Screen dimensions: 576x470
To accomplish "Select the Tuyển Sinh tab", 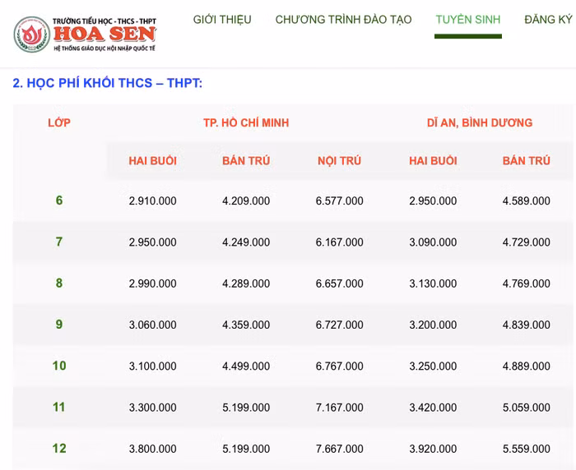I will pyautogui.click(x=468, y=20).
